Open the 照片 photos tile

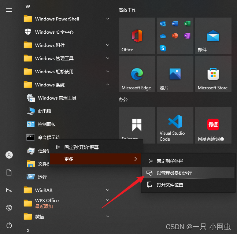(x=175, y=74)
